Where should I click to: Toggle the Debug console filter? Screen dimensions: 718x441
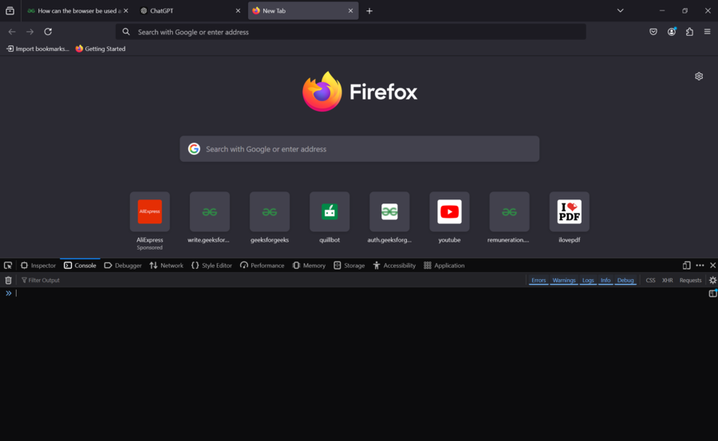tap(625, 280)
